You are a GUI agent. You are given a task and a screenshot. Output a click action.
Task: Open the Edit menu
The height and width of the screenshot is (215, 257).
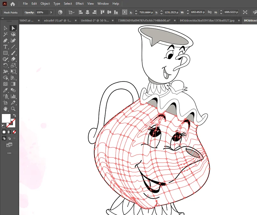coord(34,4)
